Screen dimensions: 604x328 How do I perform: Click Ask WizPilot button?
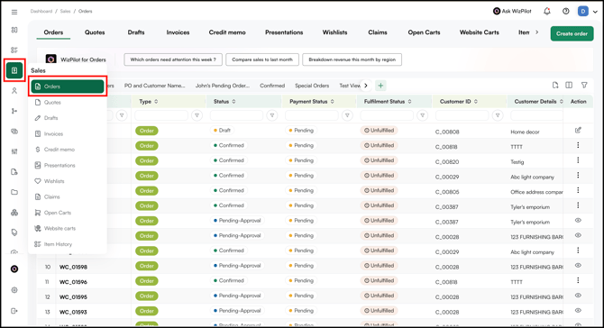[x=512, y=11]
